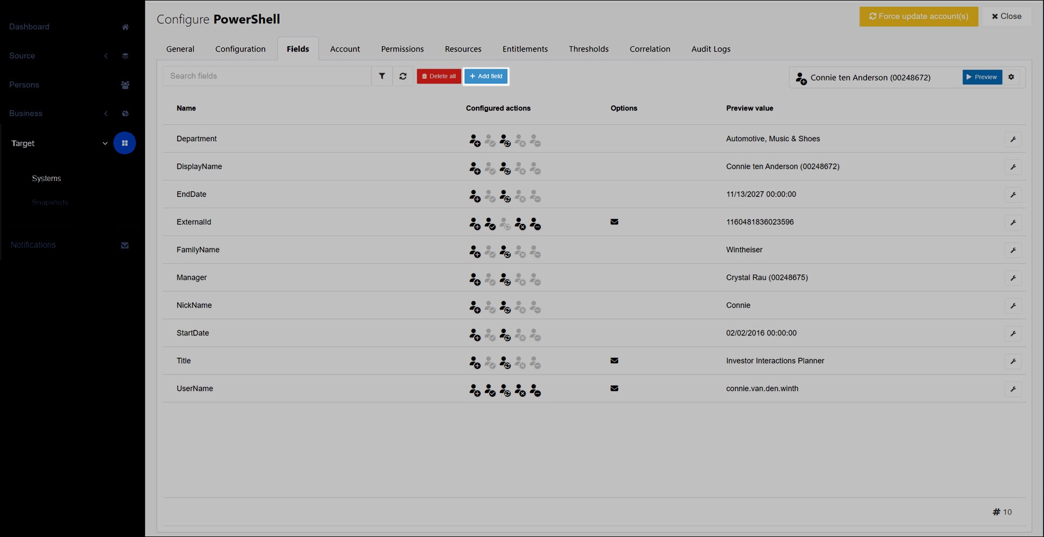This screenshot has height=537, width=1044.
Task: Click the StartDate row wrench icon
Action: 1013,333
